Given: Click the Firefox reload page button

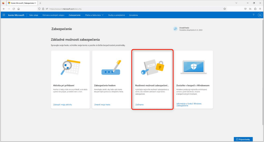Looking at the screenshot, I should point(13,9).
